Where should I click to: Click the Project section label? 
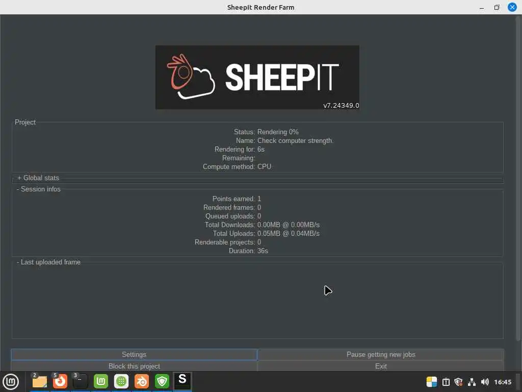25,122
